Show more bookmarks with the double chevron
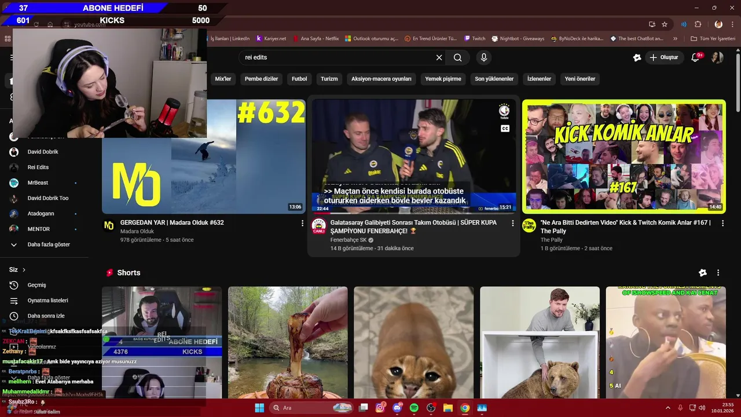This screenshot has width=741, height=417. click(x=675, y=39)
